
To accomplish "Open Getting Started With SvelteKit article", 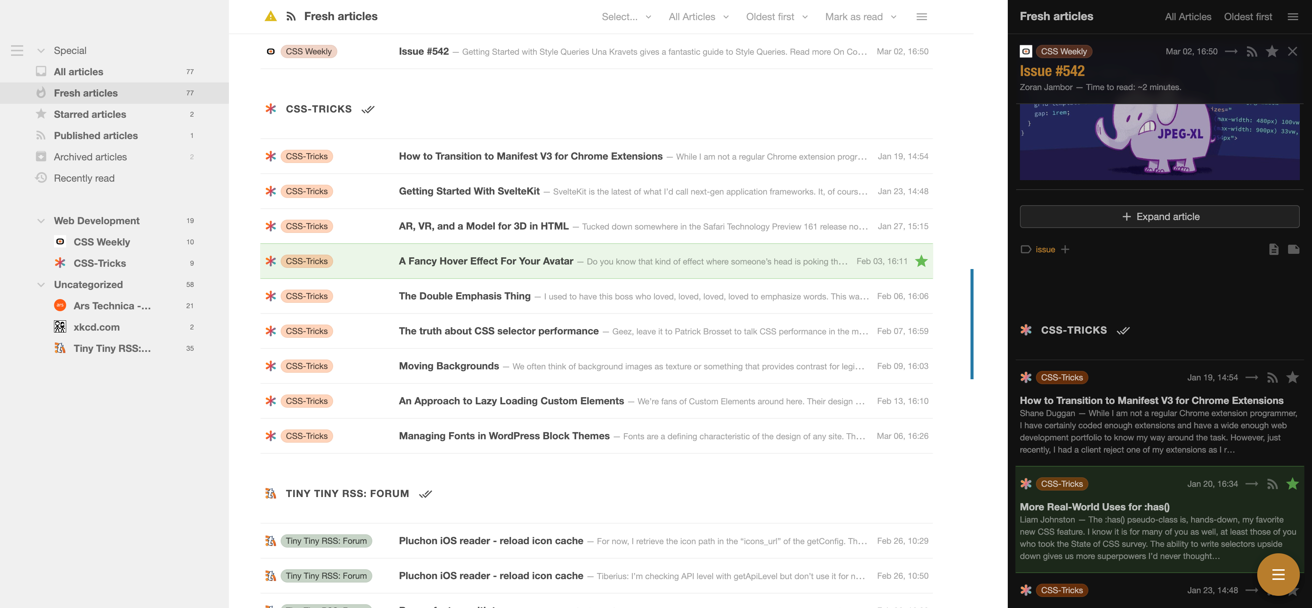I will pyautogui.click(x=469, y=191).
